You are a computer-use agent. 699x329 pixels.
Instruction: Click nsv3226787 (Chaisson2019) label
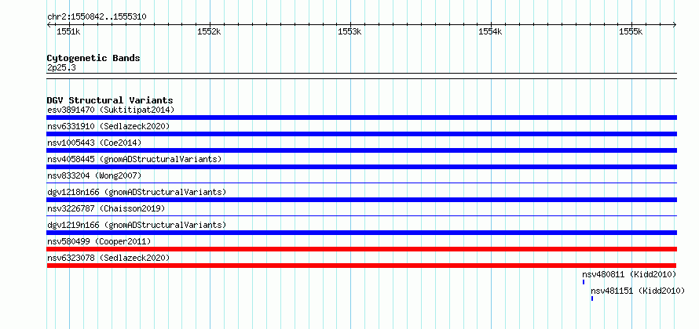point(106,208)
